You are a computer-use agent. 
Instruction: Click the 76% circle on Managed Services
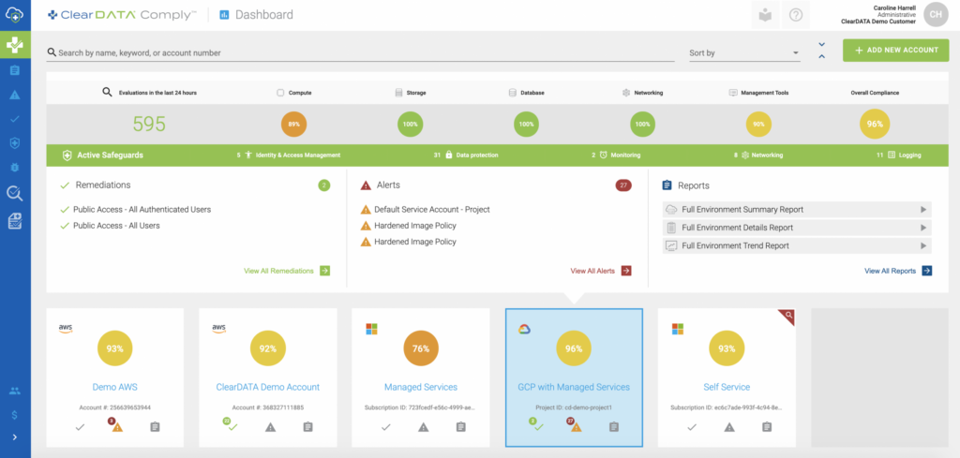421,348
